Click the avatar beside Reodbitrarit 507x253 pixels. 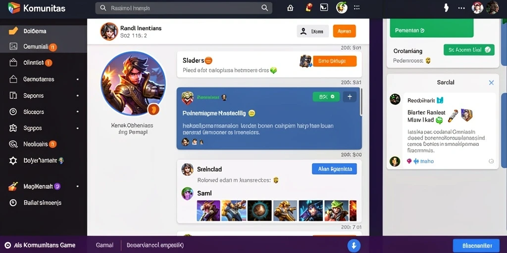click(395, 99)
